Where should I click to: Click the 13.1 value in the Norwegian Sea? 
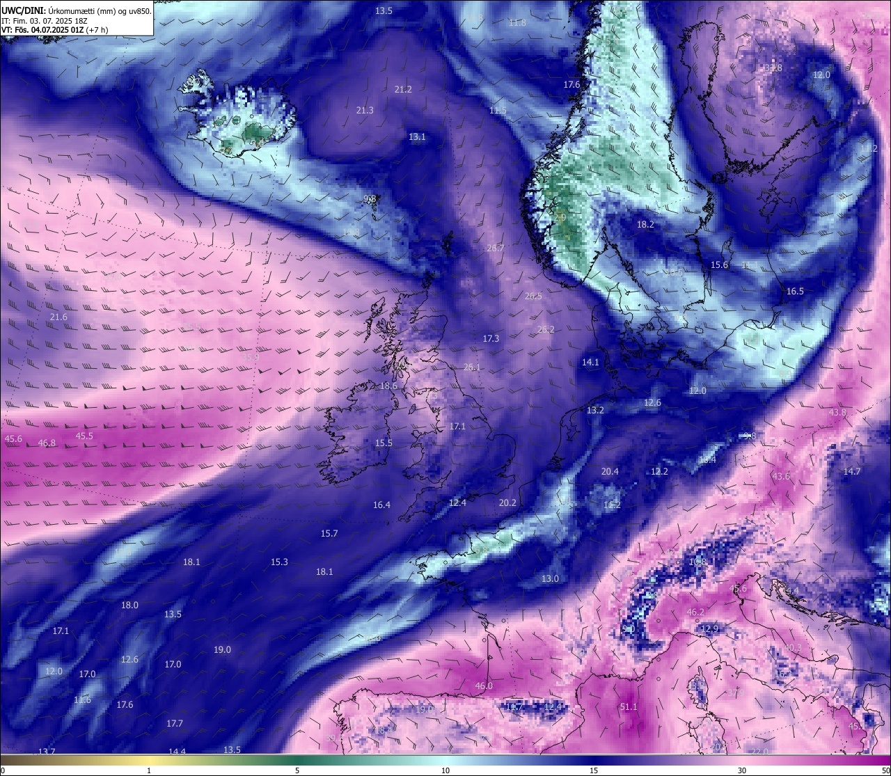417,136
